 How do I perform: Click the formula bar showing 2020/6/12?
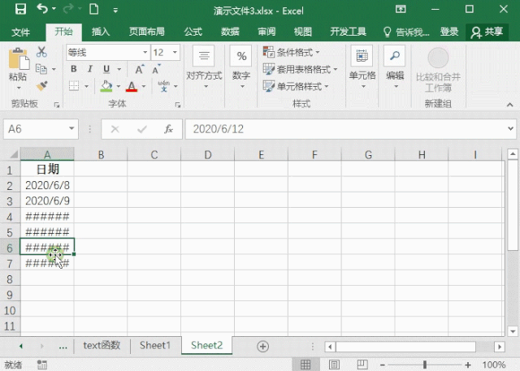(344, 129)
